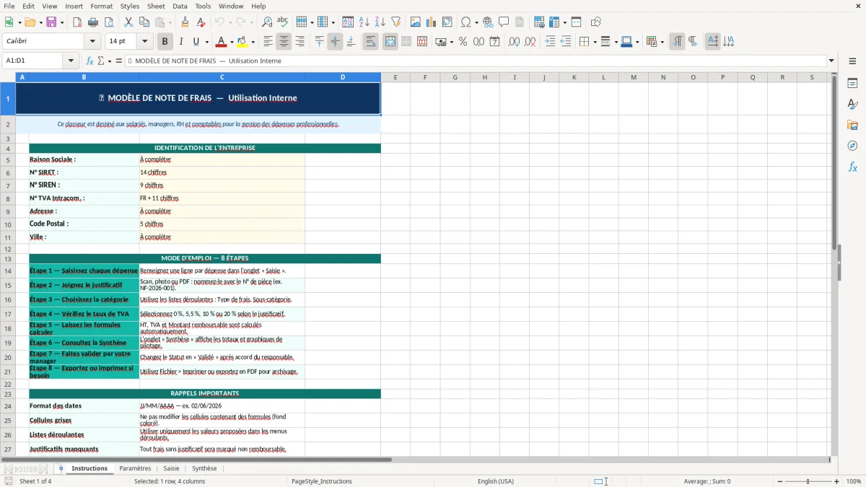Open the Function Wizard fx icon
This screenshot has height=487, width=866.
click(x=89, y=61)
